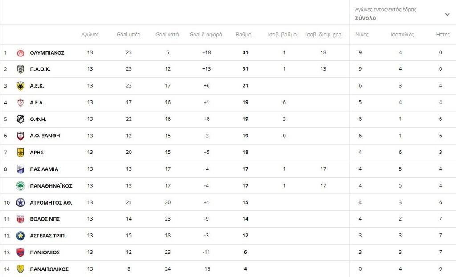
Task: Sort table by Βαθμοί column header
Action: (x=244, y=35)
